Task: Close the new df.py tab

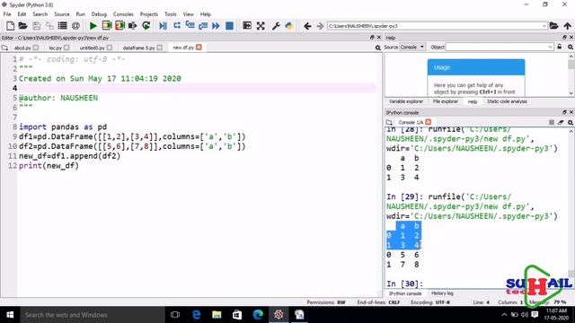Action: tap(199, 48)
